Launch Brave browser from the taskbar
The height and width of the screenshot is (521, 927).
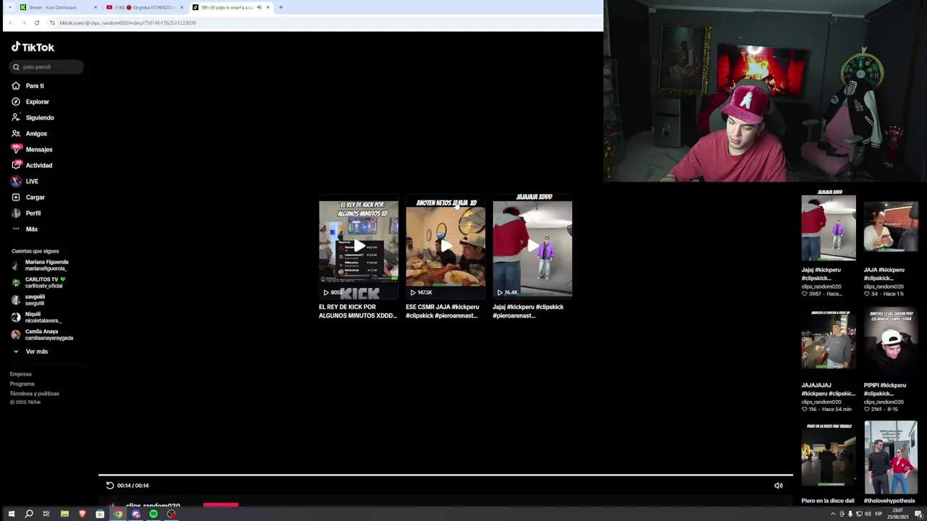click(x=82, y=514)
